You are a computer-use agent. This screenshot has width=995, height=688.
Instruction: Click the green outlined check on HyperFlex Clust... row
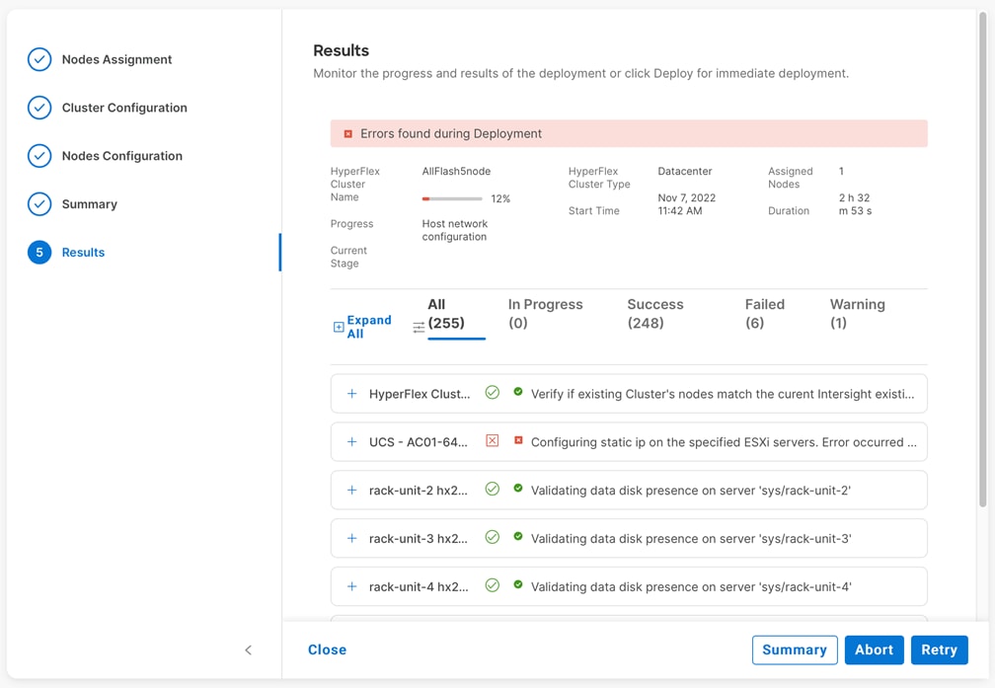click(x=492, y=393)
